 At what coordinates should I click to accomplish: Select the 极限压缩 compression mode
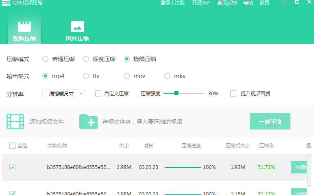pos(126,59)
